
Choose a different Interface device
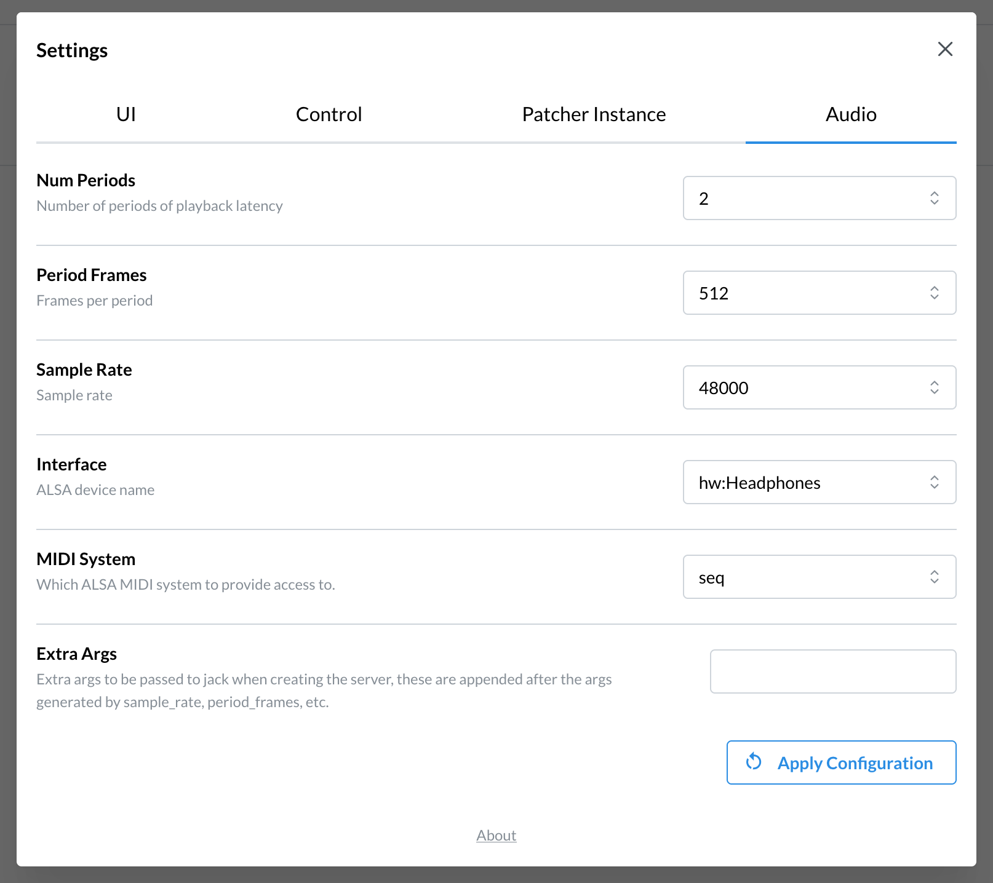[x=820, y=482]
